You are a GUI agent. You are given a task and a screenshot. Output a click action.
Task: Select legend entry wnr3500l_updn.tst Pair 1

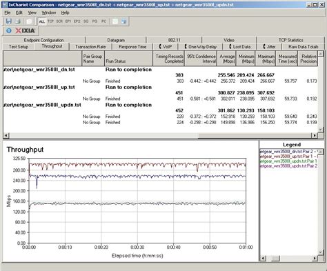[x=289, y=161]
